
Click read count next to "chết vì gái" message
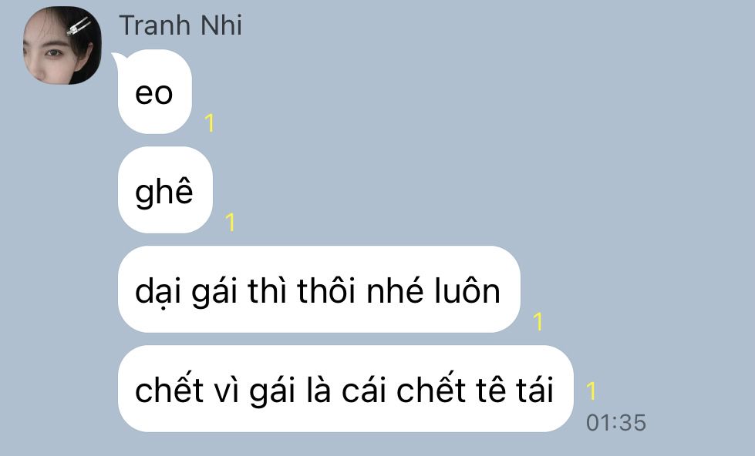(x=592, y=390)
